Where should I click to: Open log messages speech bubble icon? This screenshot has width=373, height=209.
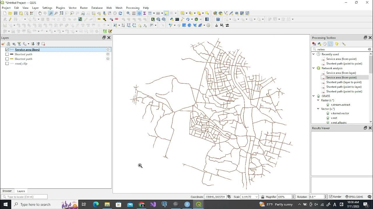369,197
